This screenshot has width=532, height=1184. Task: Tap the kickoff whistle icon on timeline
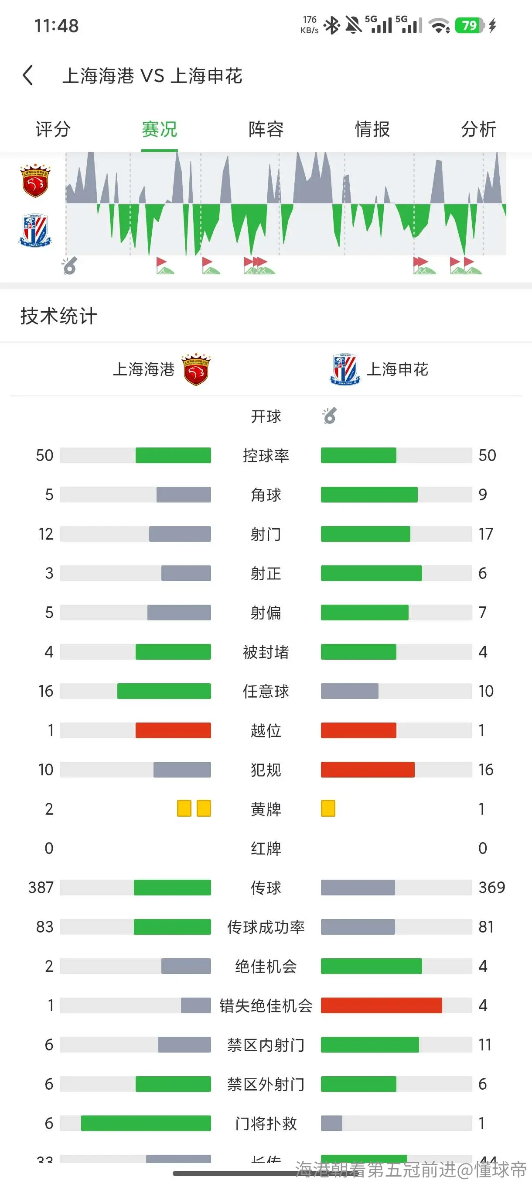click(x=69, y=265)
